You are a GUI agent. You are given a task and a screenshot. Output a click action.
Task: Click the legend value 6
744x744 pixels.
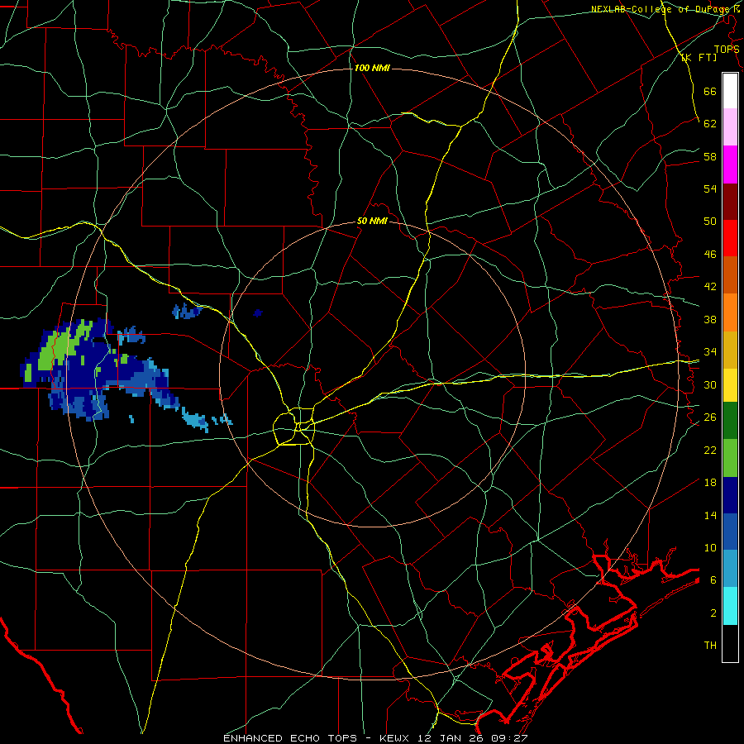[x=713, y=579]
